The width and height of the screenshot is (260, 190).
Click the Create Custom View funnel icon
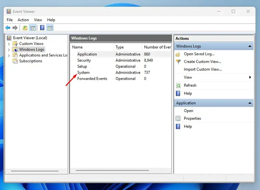tap(178, 62)
